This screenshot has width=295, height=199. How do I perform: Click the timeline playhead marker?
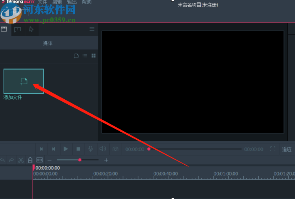click(34, 168)
